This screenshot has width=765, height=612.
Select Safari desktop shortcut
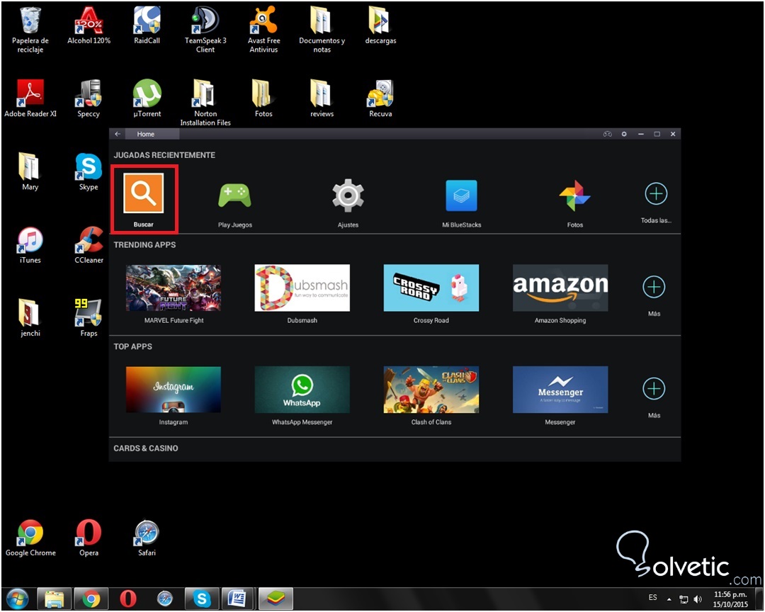pyautogui.click(x=147, y=538)
